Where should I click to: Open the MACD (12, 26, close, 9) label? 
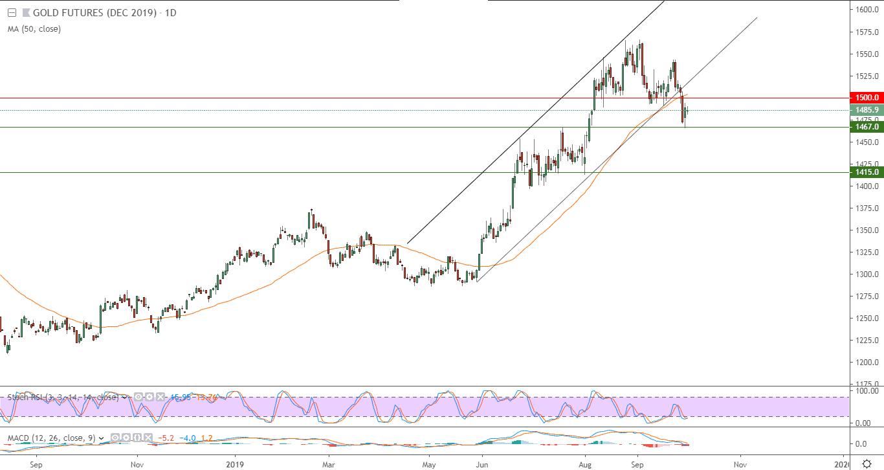point(51,438)
